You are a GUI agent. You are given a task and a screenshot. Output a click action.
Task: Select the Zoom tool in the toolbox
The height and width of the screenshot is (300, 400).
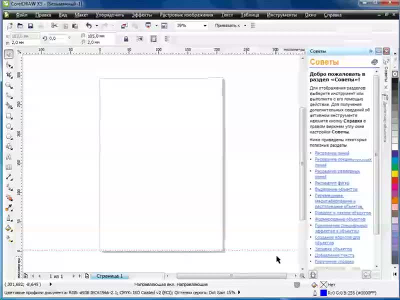point(9,85)
